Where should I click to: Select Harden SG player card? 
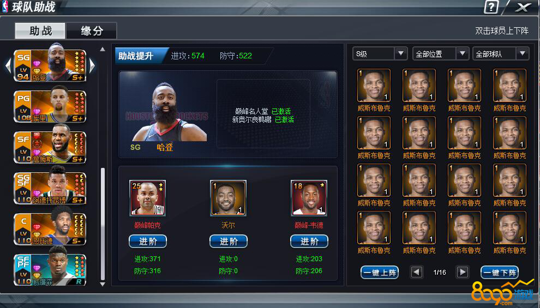[x=50, y=64]
